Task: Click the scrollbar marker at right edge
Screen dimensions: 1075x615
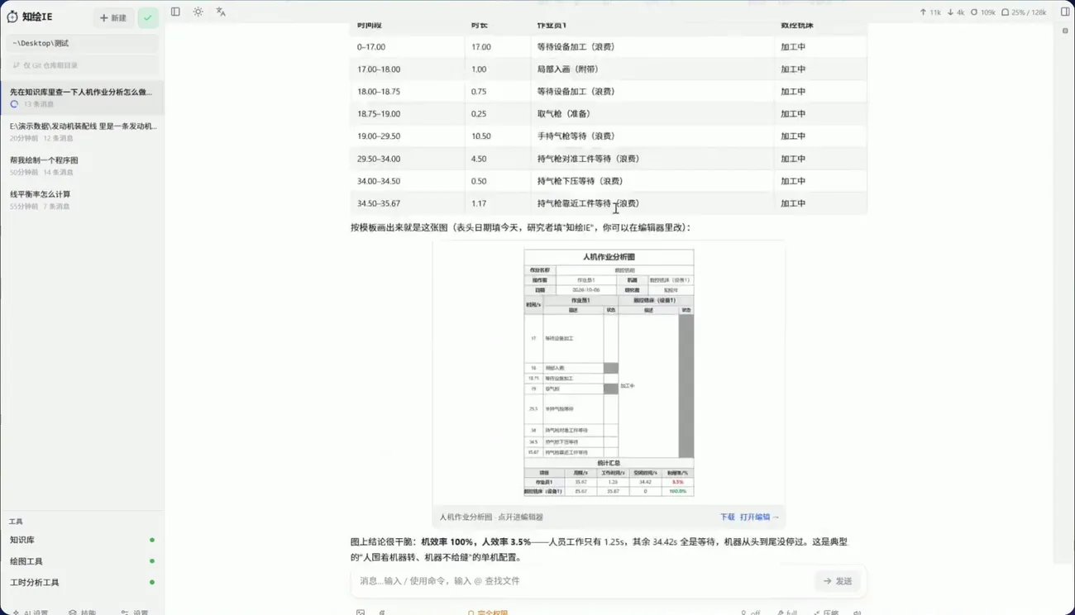Action: (1065, 31)
